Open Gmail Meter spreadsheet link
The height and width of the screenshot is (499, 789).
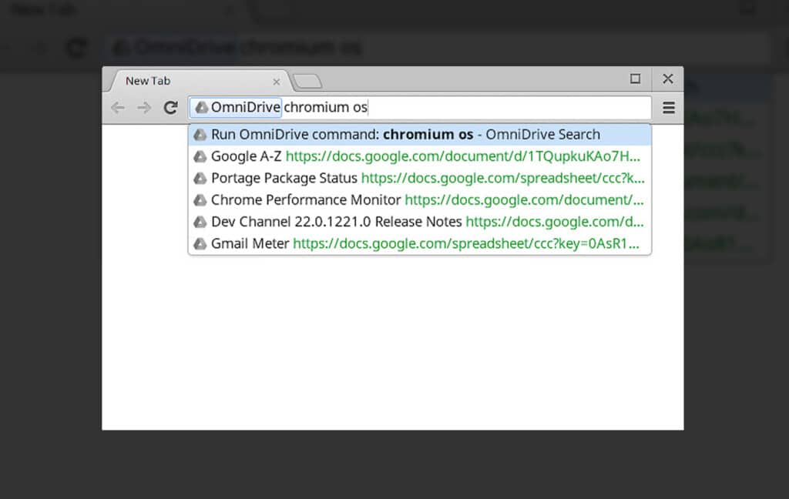pos(466,244)
